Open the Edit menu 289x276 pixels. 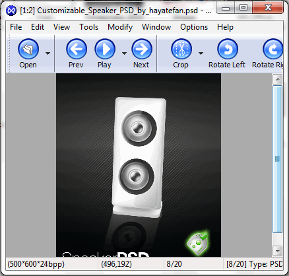click(38, 27)
